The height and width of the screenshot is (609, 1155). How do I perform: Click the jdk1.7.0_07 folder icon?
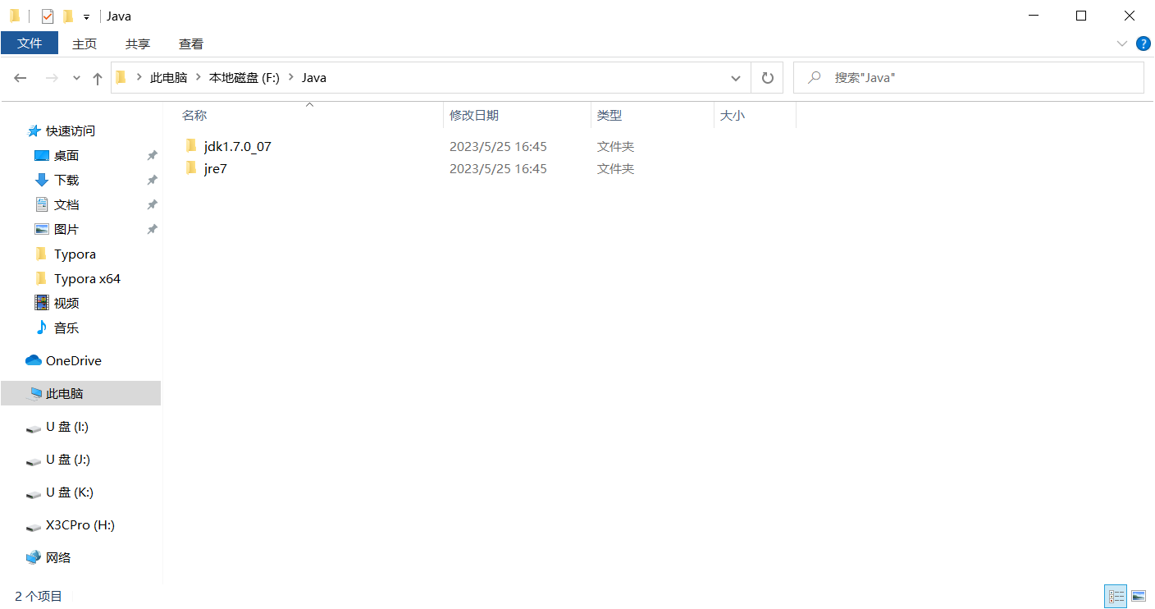pos(192,146)
